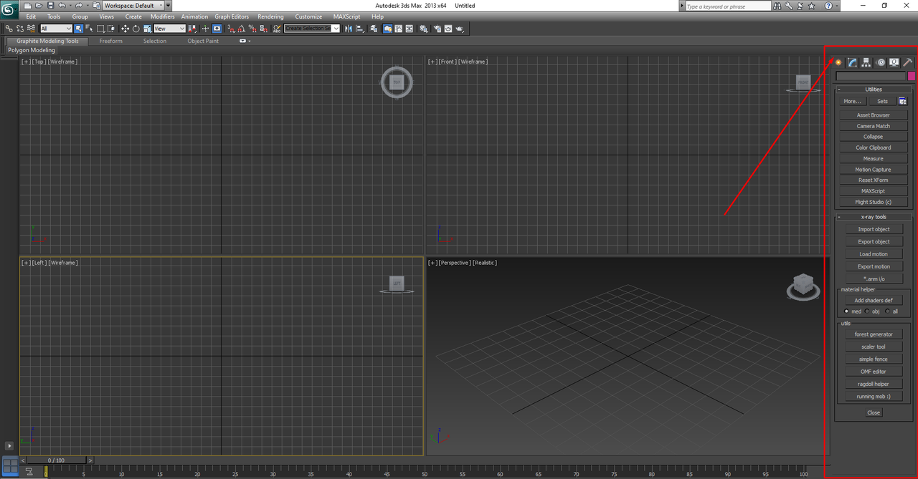The width and height of the screenshot is (918, 479).
Task: Switch to the Display panel icon
Action: click(894, 62)
